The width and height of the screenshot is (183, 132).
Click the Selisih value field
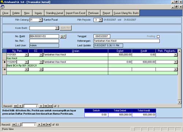pos(96,115)
